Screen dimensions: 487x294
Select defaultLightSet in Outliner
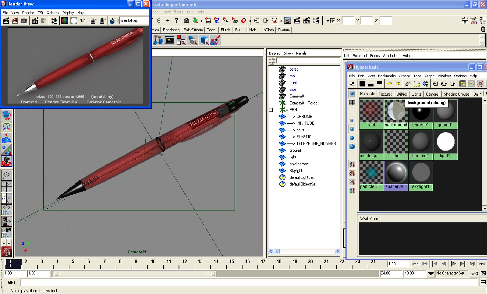point(301,177)
